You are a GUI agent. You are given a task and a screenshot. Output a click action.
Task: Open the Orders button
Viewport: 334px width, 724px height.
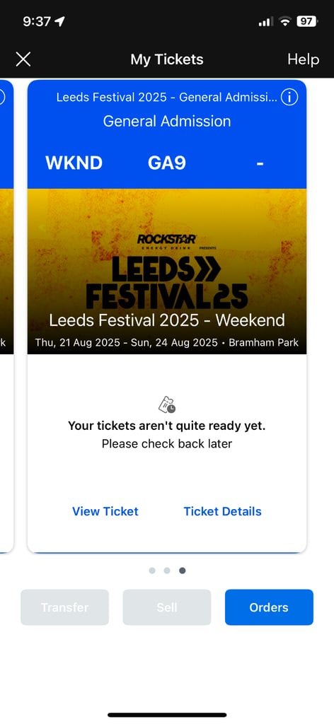pos(269,607)
